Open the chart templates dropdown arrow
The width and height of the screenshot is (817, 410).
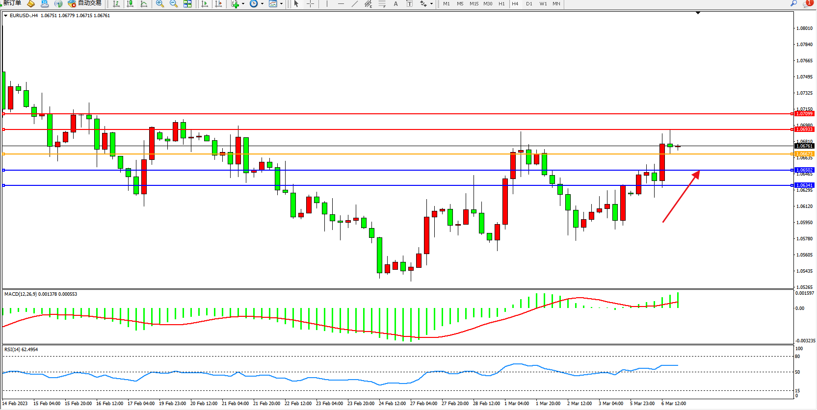pyautogui.click(x=281, y=4)
